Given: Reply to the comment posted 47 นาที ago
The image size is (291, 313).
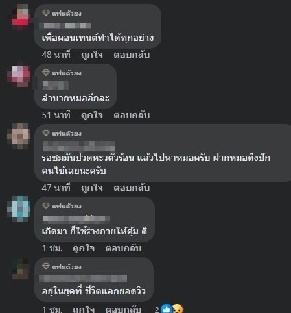Looking at the screenshot, I should click(x=132, y=188).
